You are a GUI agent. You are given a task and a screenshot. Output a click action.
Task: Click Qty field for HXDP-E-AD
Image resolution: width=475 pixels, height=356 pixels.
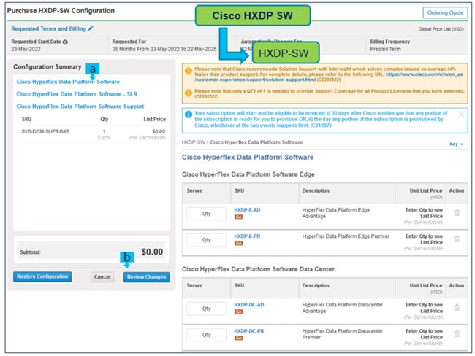click(206, 214)
